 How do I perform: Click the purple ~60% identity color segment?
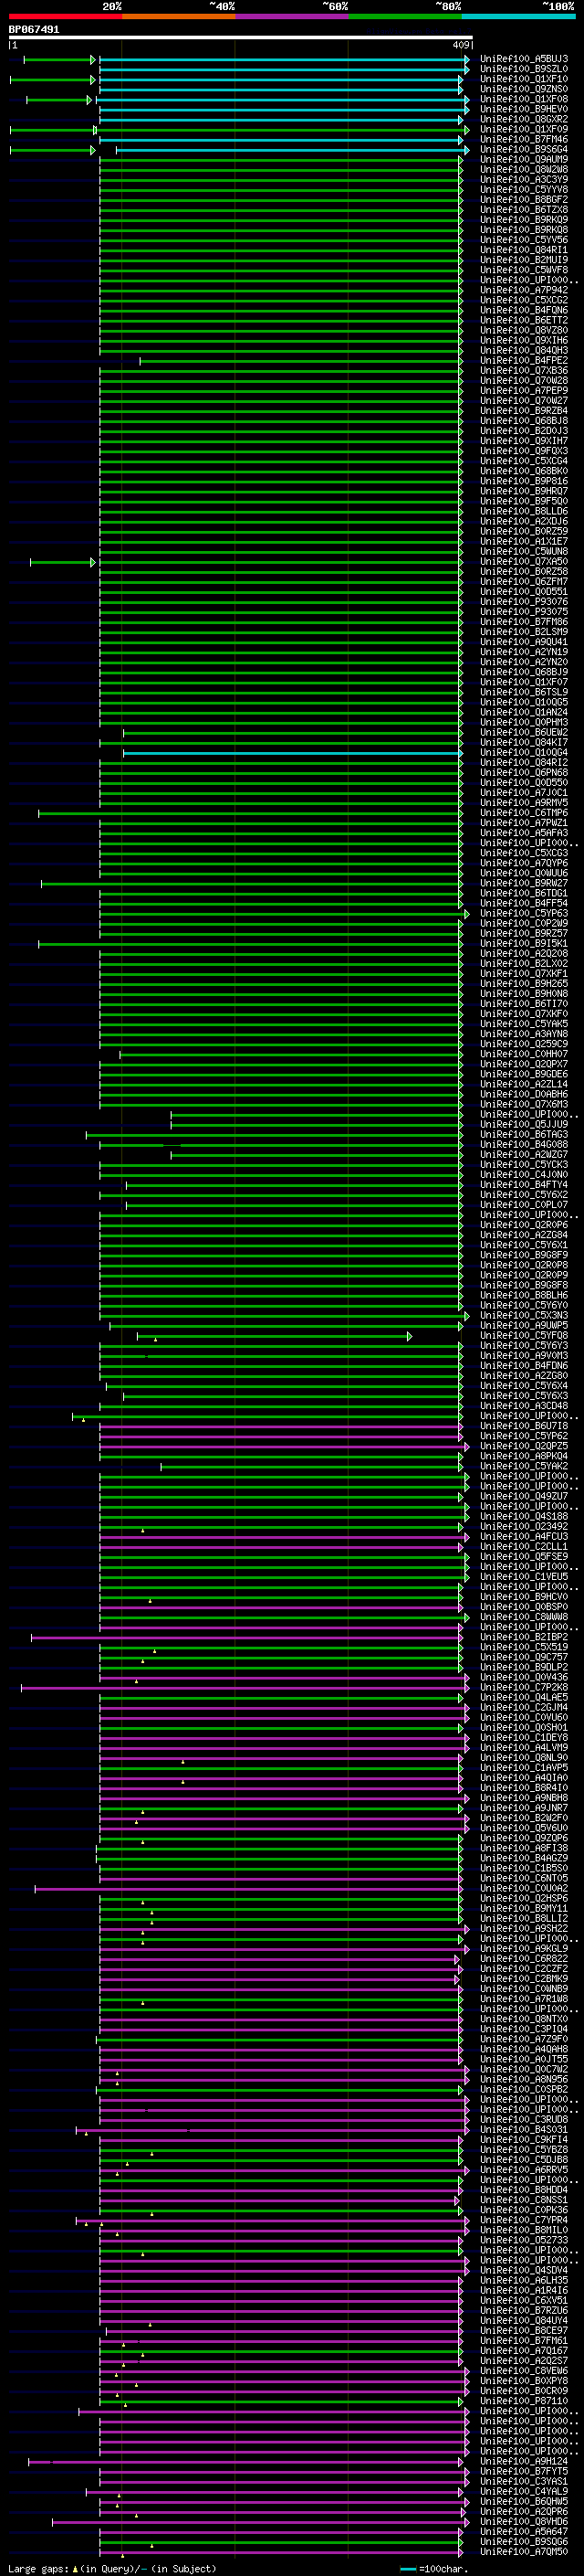pyautogui.click(x=291, y=16)
